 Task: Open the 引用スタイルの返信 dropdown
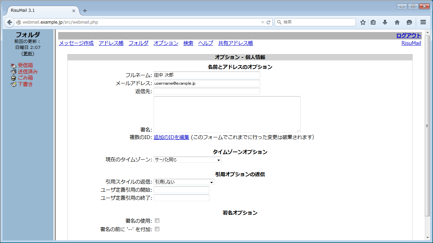pyautogui.click(x=184, y=182)
